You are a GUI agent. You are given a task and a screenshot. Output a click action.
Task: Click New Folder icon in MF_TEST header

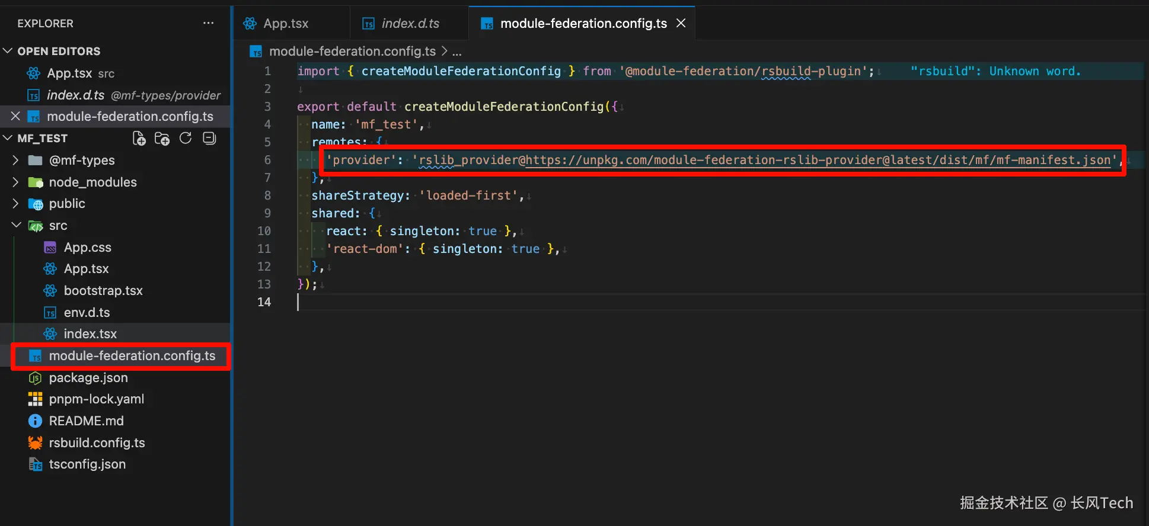tap(162, 139)
